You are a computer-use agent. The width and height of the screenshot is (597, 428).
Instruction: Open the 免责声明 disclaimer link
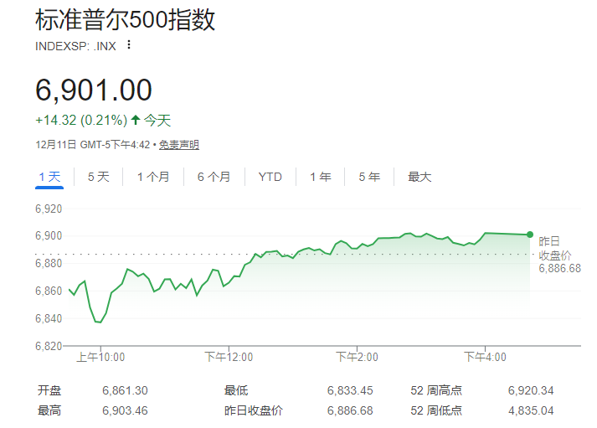(x=179, y=145)
